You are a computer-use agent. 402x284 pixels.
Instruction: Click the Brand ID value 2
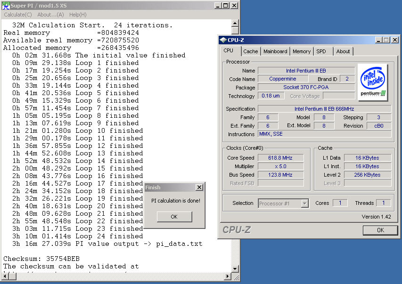click(x=347, y=79)
